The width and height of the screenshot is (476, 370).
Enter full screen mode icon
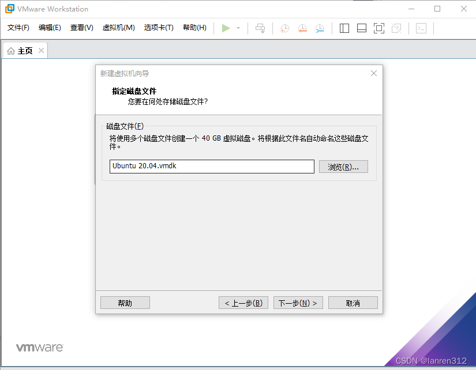[379, 28]
